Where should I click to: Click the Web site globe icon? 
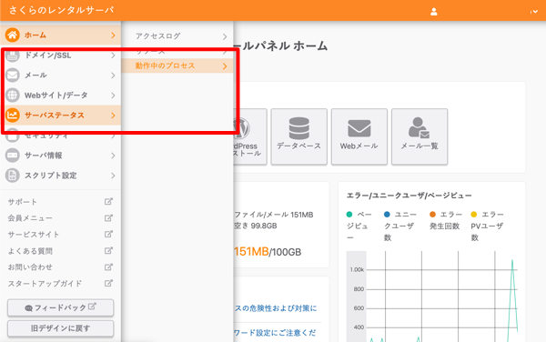12,95
